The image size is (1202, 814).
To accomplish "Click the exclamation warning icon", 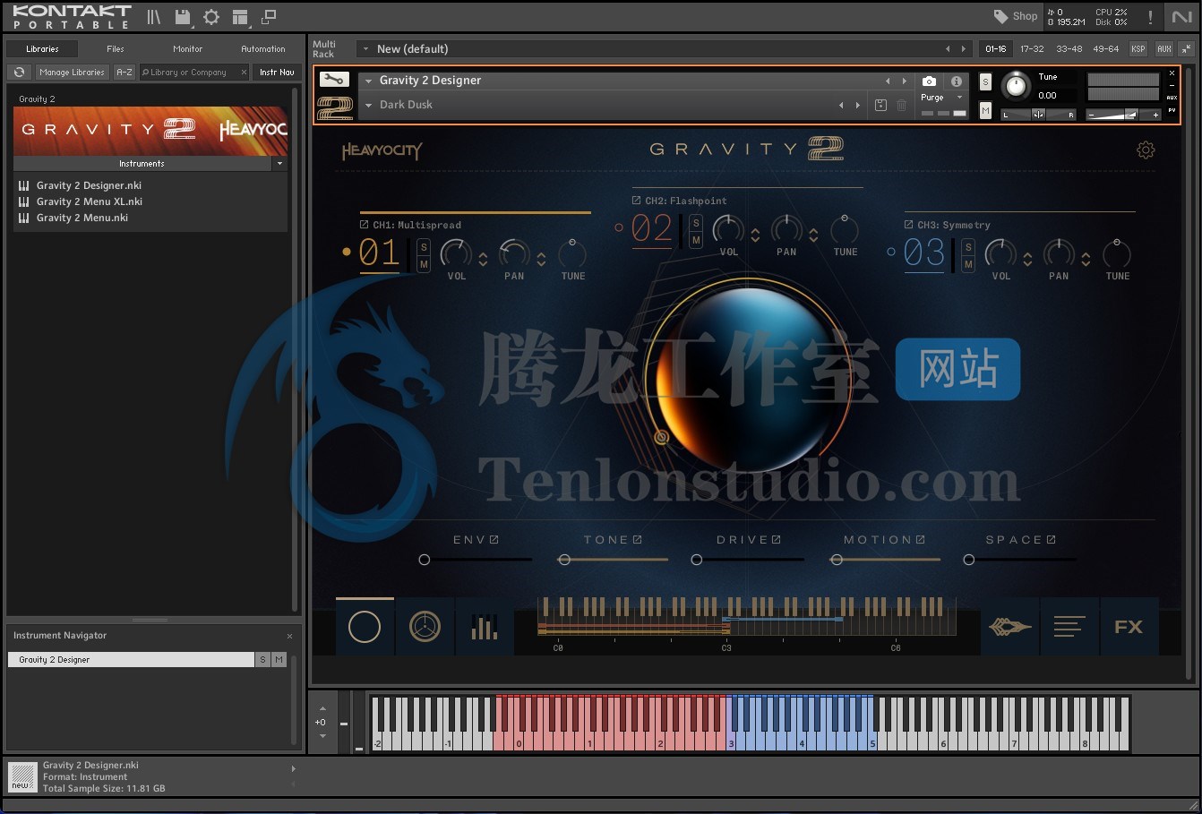I will point(1150,17).
